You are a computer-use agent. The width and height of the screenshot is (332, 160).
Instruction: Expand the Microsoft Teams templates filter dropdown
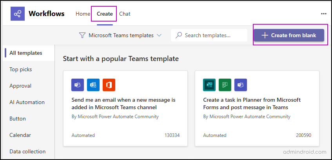click(x=120, y=35)
